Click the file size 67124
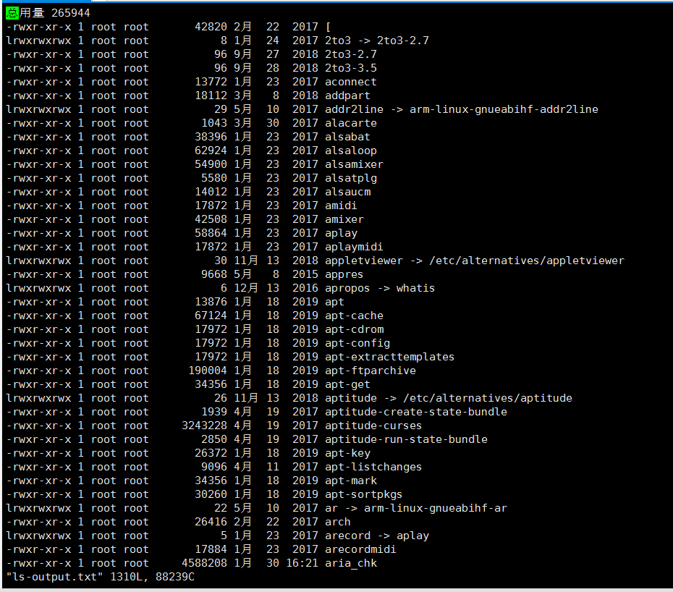 pos(211,316)
